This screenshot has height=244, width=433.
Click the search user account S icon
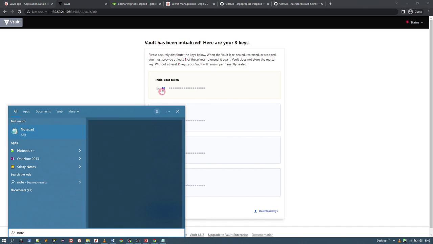(x=157, y=111)
